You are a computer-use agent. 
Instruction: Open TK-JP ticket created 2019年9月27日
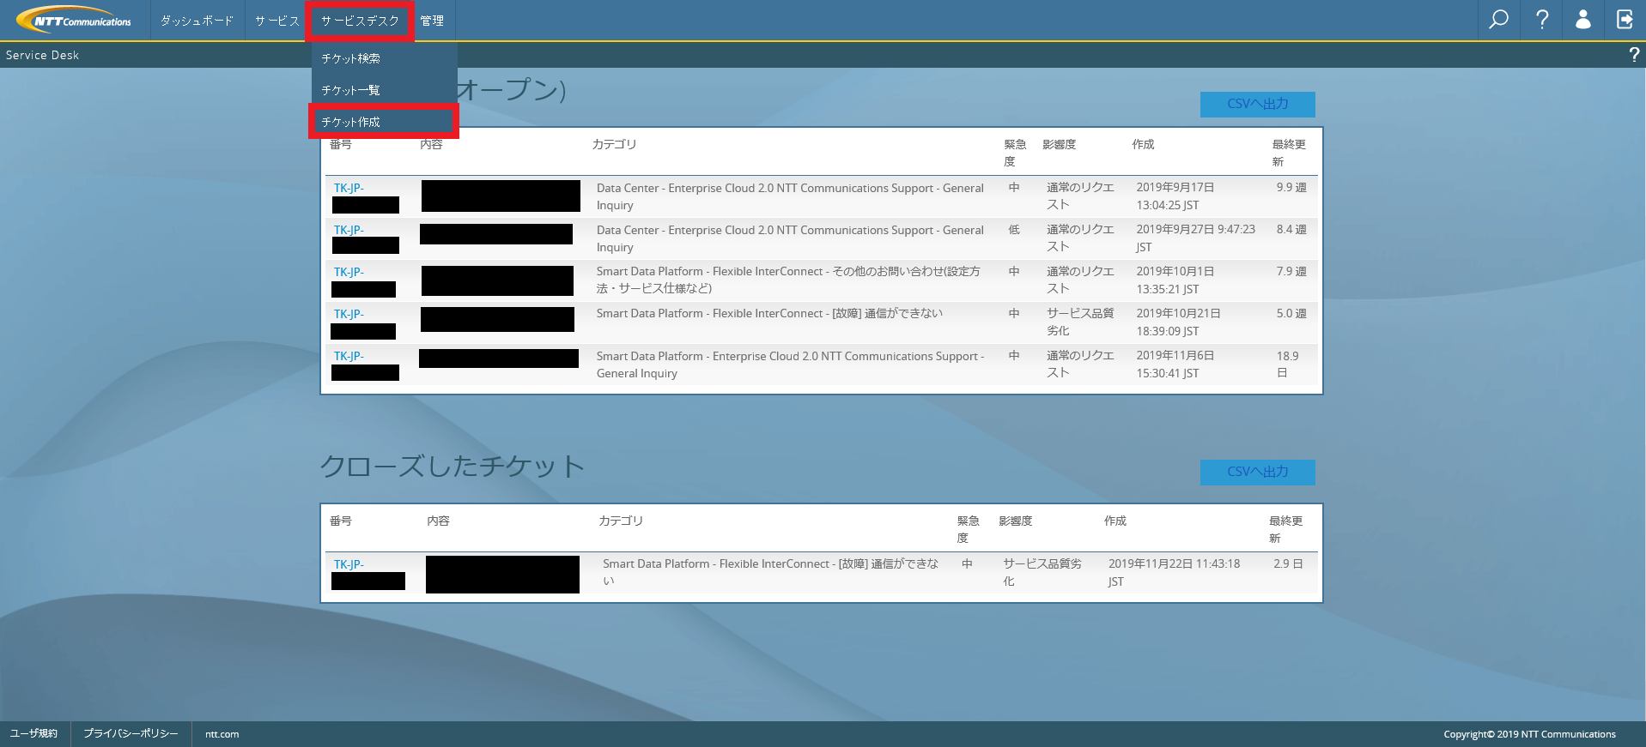click(349, 230)
